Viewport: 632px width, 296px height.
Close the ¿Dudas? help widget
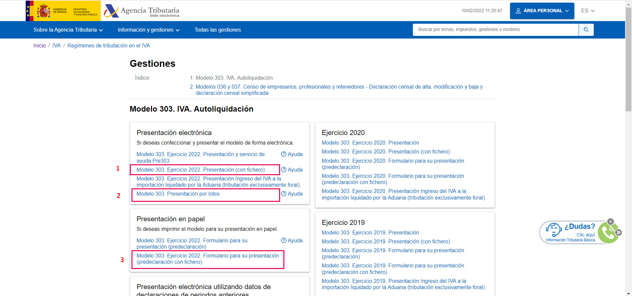[611, 222]
